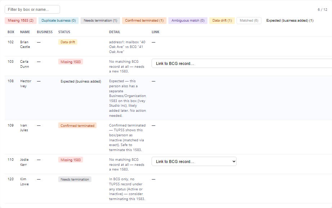The width and height of the screenshot is (332, 208).
Task: Click box number 102
Action: coord(10,42)
